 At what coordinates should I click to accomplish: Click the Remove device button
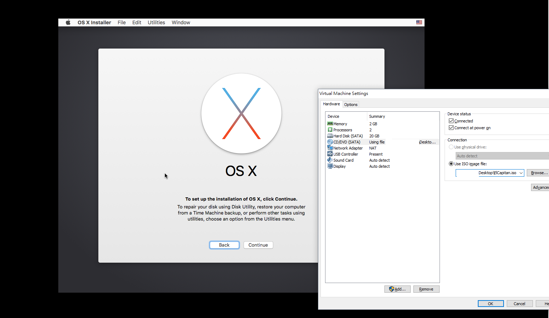tap(426, 289)
